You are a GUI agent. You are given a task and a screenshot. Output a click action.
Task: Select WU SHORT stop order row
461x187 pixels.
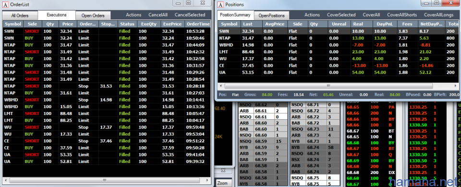(107, 127)
